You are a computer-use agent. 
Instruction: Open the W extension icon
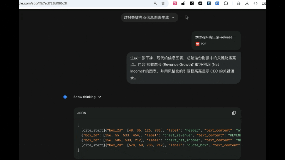(200, 3)
